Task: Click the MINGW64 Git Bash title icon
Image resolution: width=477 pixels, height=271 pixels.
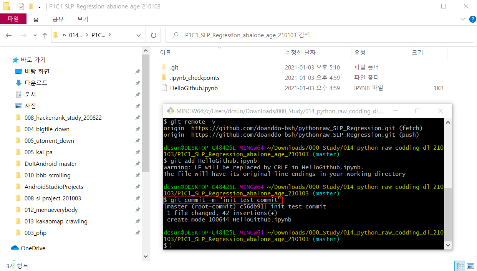Action: (x=170, y=111)
